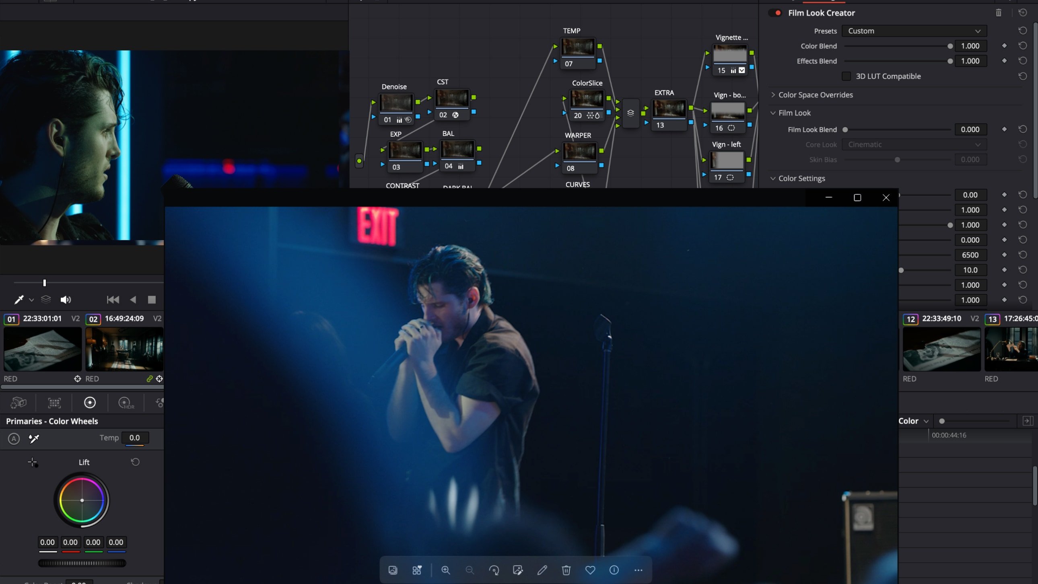Screen dimensions: 1038x584
Task: Delete the Film Look Creator effect via trash icon
Action: 999,13
